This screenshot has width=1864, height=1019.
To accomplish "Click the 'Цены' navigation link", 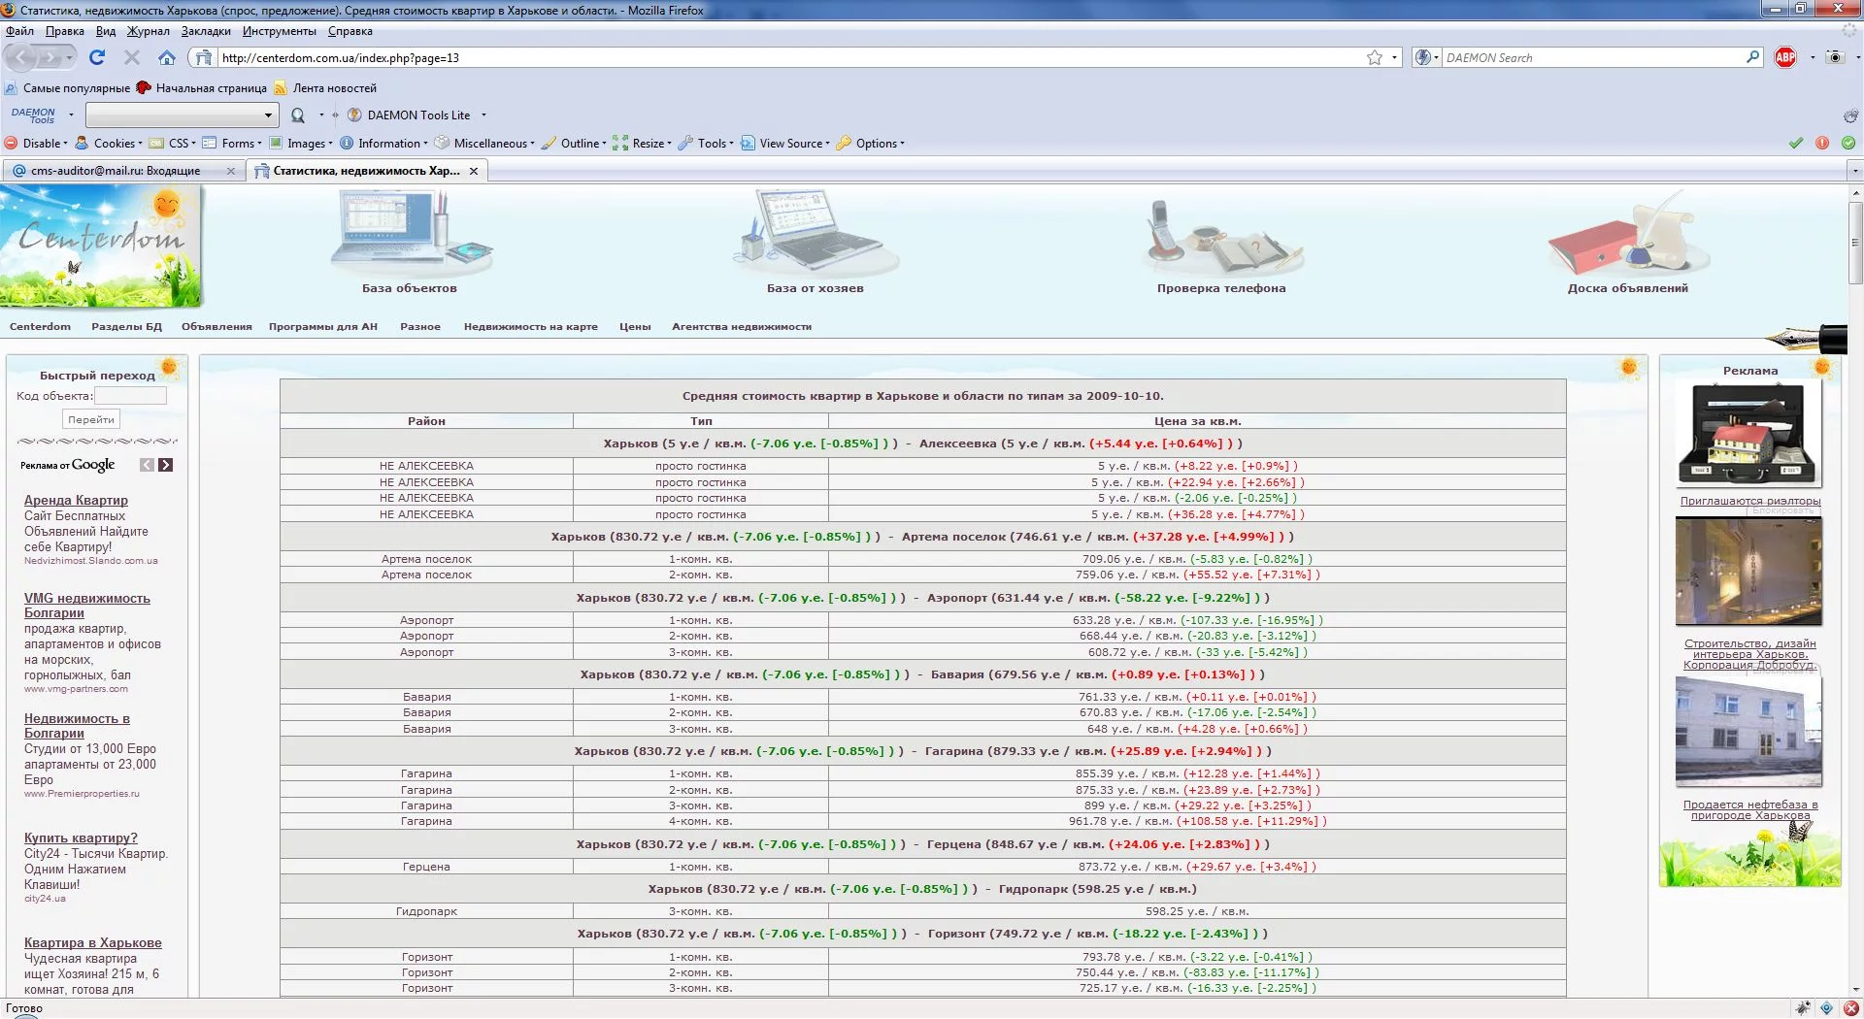I will tap(635, 327).
